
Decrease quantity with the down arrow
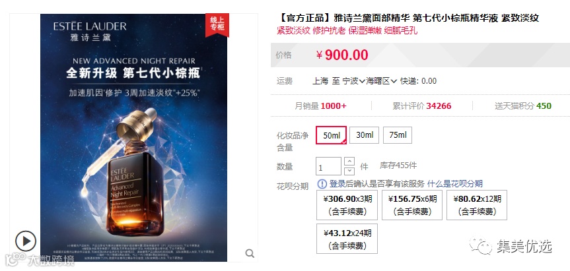point(349,171)
